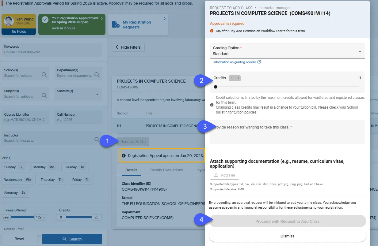Click the Hide Filters button
The width and height of the screenshot is (378, 246).
pos(128,47)
